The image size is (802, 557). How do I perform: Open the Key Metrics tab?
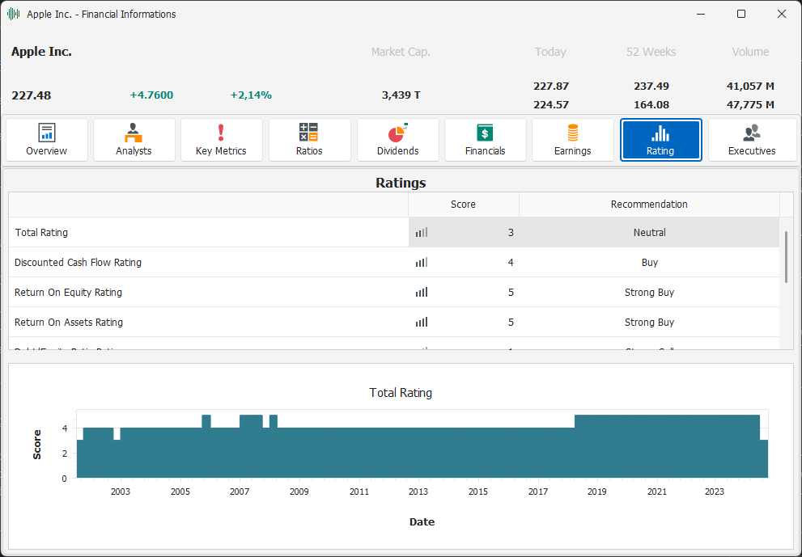coord(222,140)
